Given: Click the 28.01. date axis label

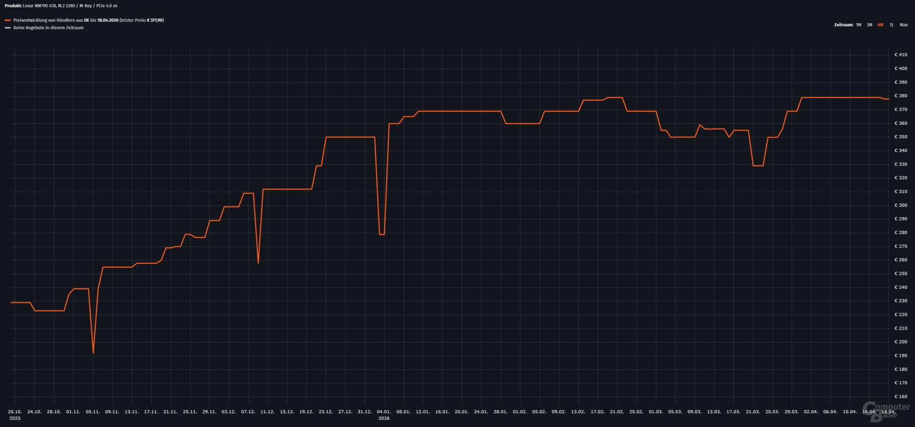Looking at the screenshot, I should 500,412.
